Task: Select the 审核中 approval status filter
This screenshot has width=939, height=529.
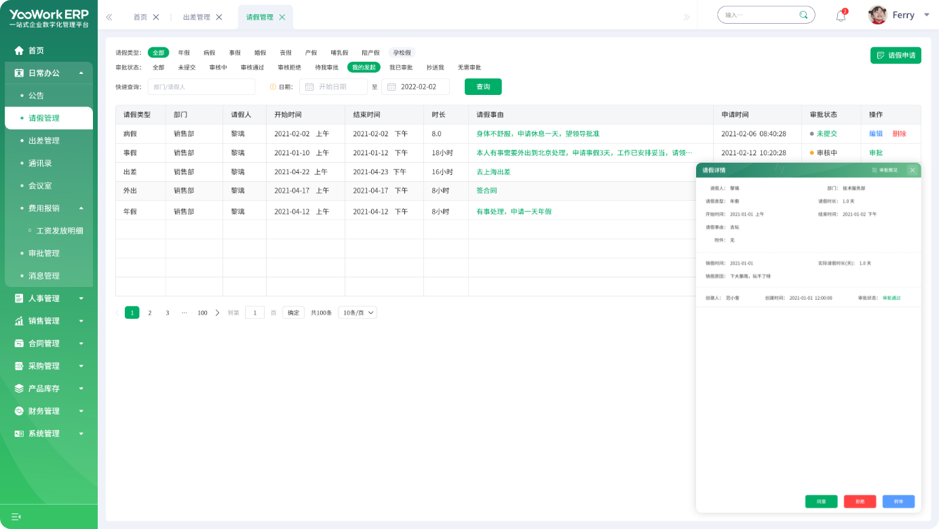Action: click(218, 67)
